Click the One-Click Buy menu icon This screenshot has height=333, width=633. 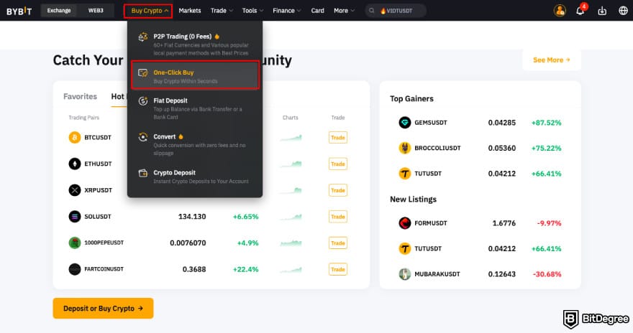point(143,73)
